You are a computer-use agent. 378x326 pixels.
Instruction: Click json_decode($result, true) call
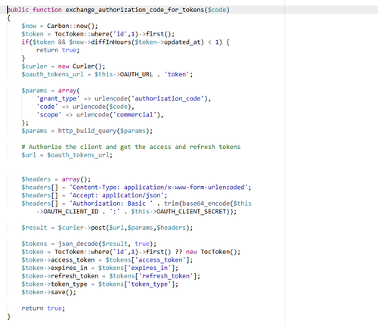pos(105,244)
